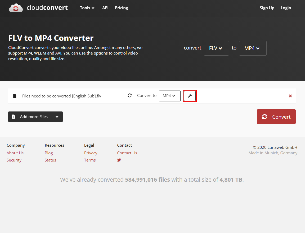Open the API page
The height and width of the screenshot is (233, 305).
click(x=105, y=8)
